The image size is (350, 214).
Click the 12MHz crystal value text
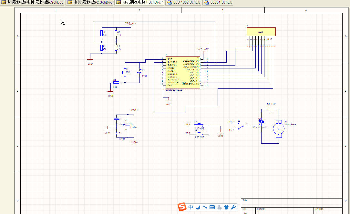coord(133,127)
